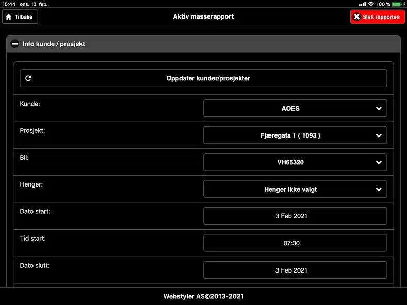Image resolution: width=407 pixels, height=305 pixels.
Task: Go back with the Tilbake label
Action: (24, 17)
